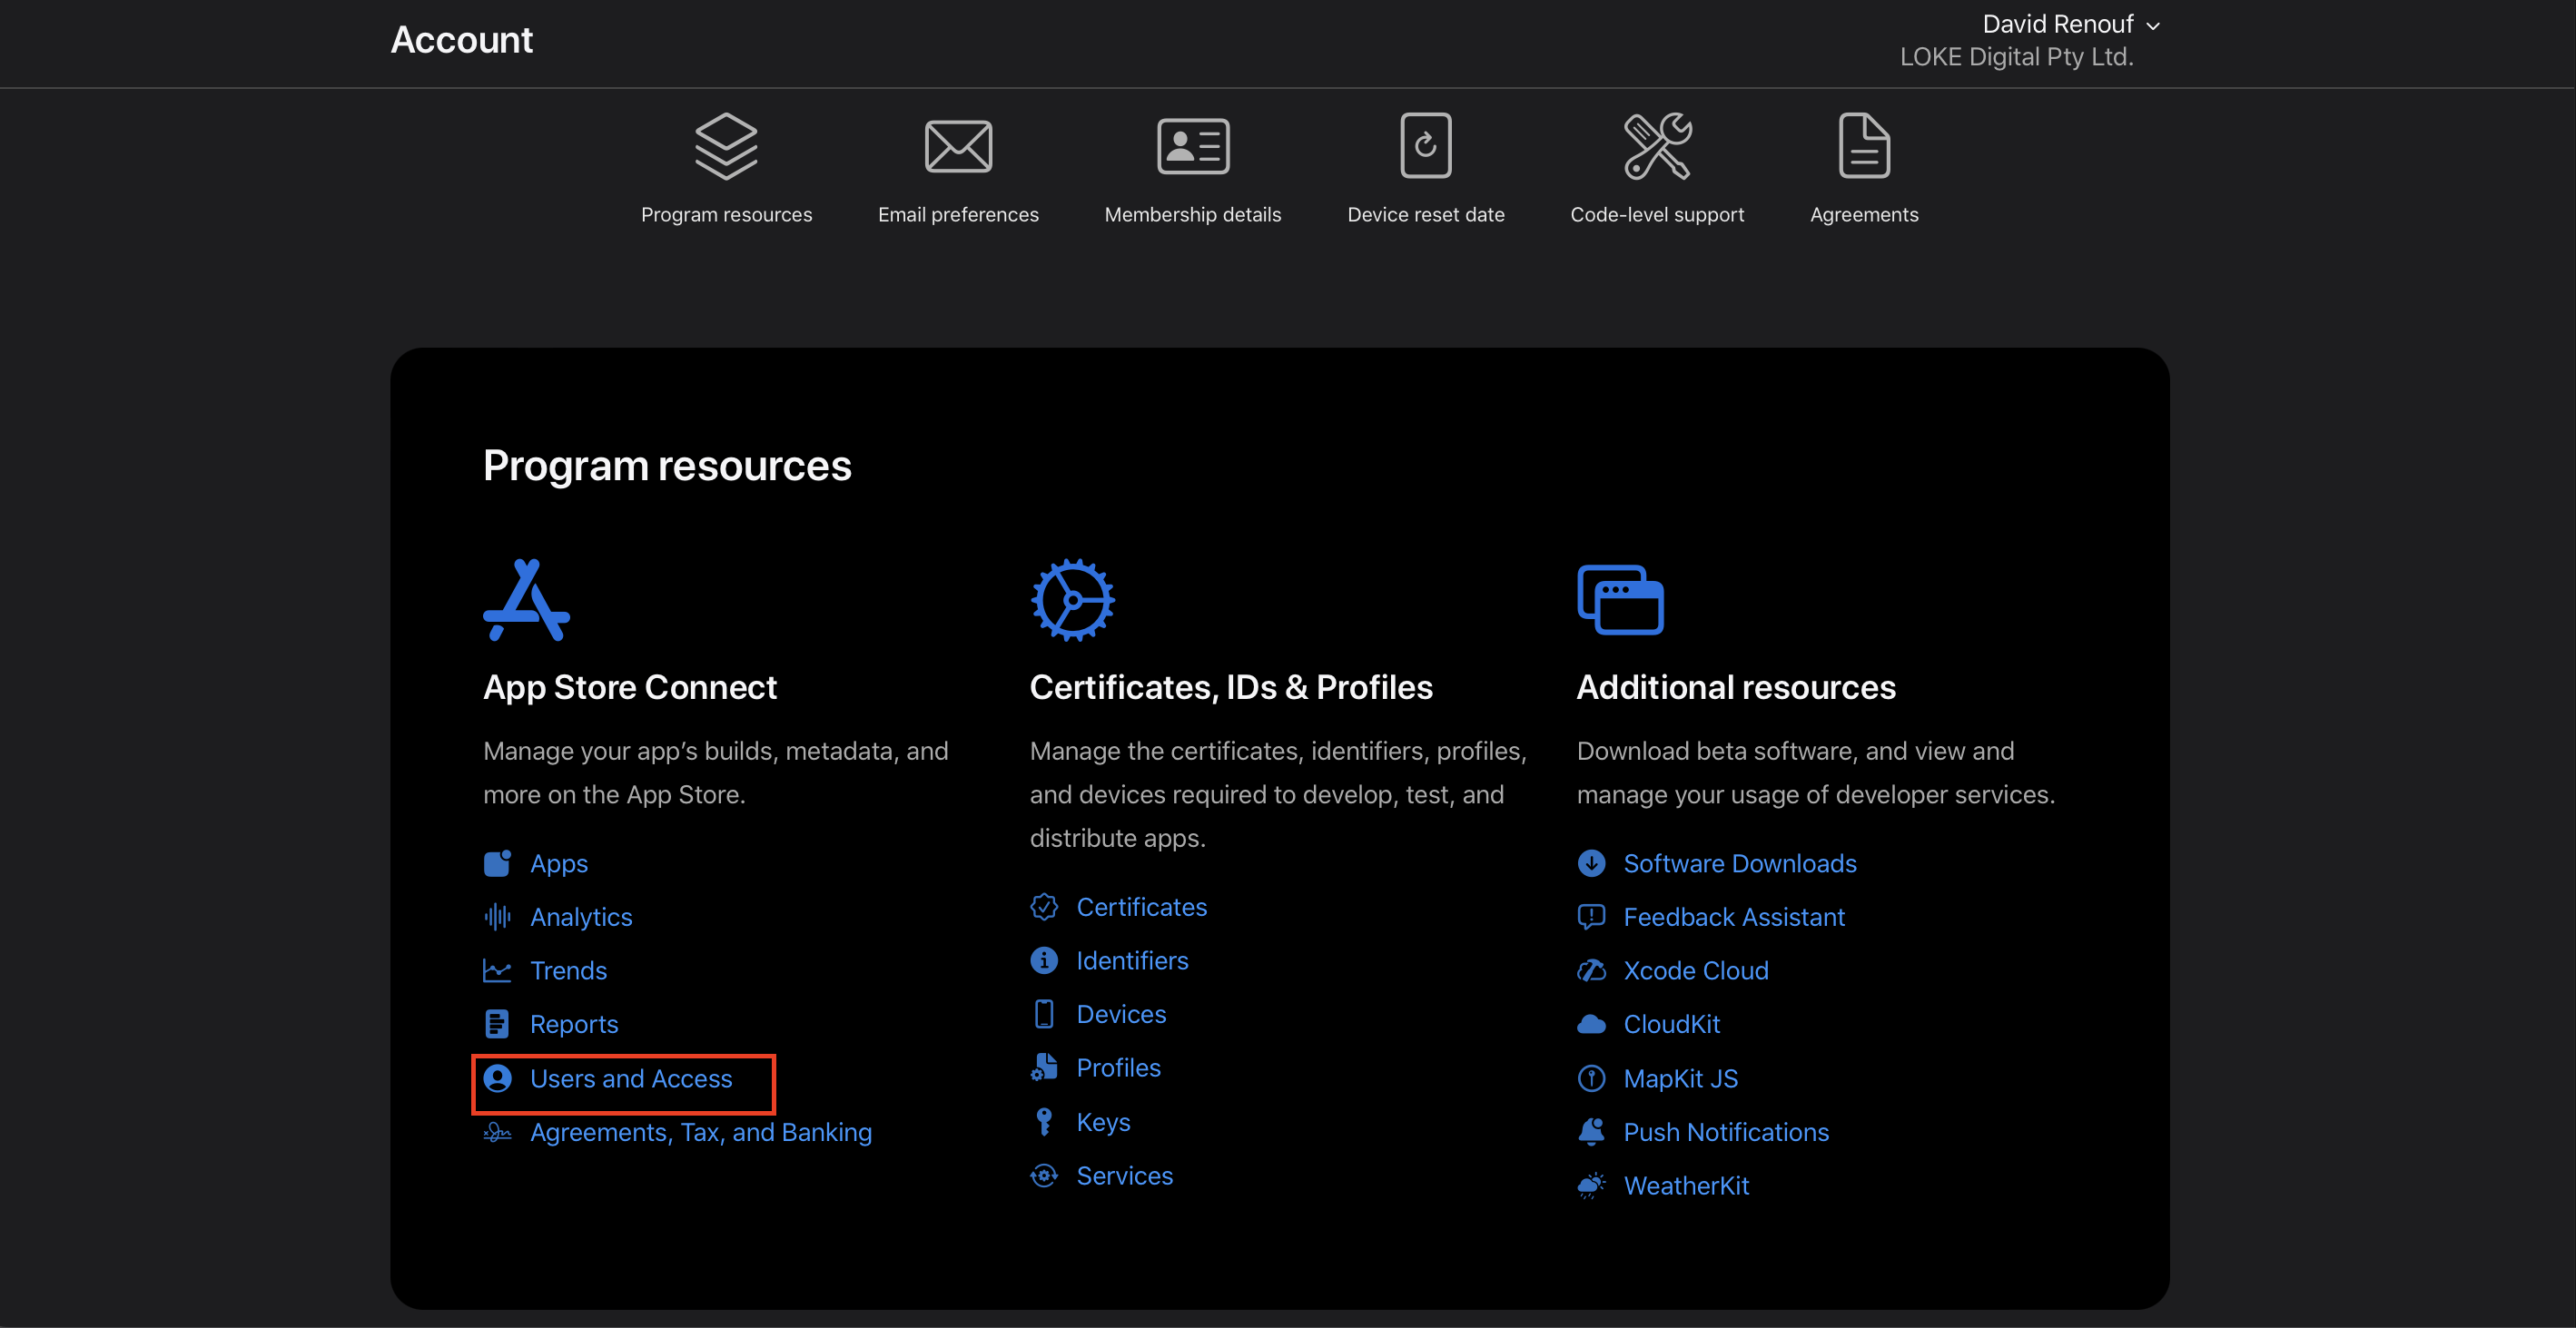Click the icon beside Xcode Cloud

click(x=1591, y=970)
